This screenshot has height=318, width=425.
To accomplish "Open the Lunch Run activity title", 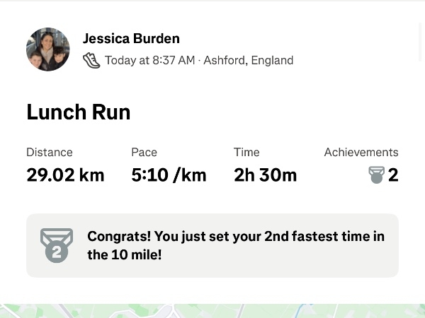I will 79,112.
